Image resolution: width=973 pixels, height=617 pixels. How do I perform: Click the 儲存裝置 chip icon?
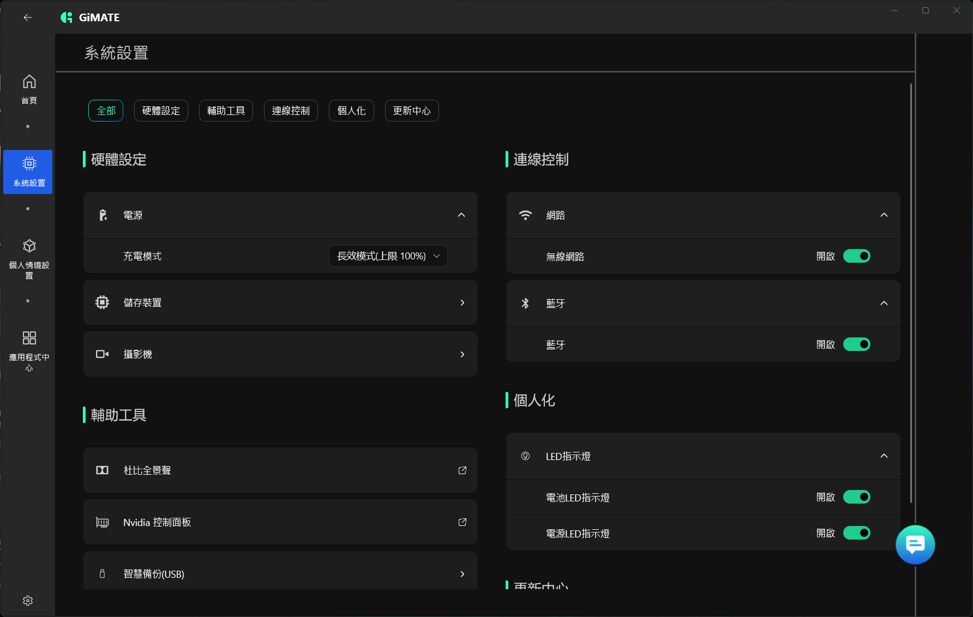pyautogui.click(x=102, y=303)
